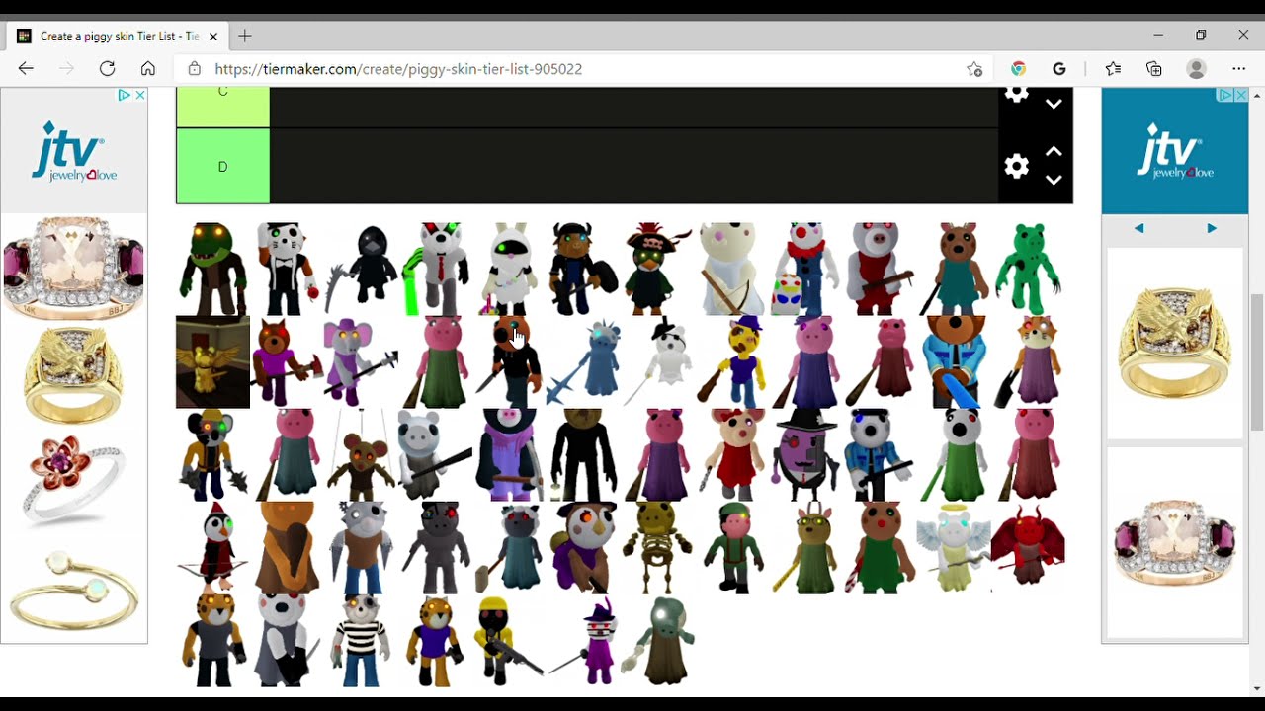Image resolution: width=1265 pixels, height=711 pixels.
Task: Click the jtv logo in left ad
Action: tap(74, 151)
